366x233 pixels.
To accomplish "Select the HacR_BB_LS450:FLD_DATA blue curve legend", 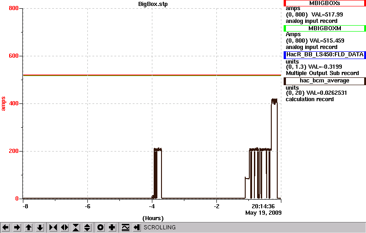I will 325,54.
